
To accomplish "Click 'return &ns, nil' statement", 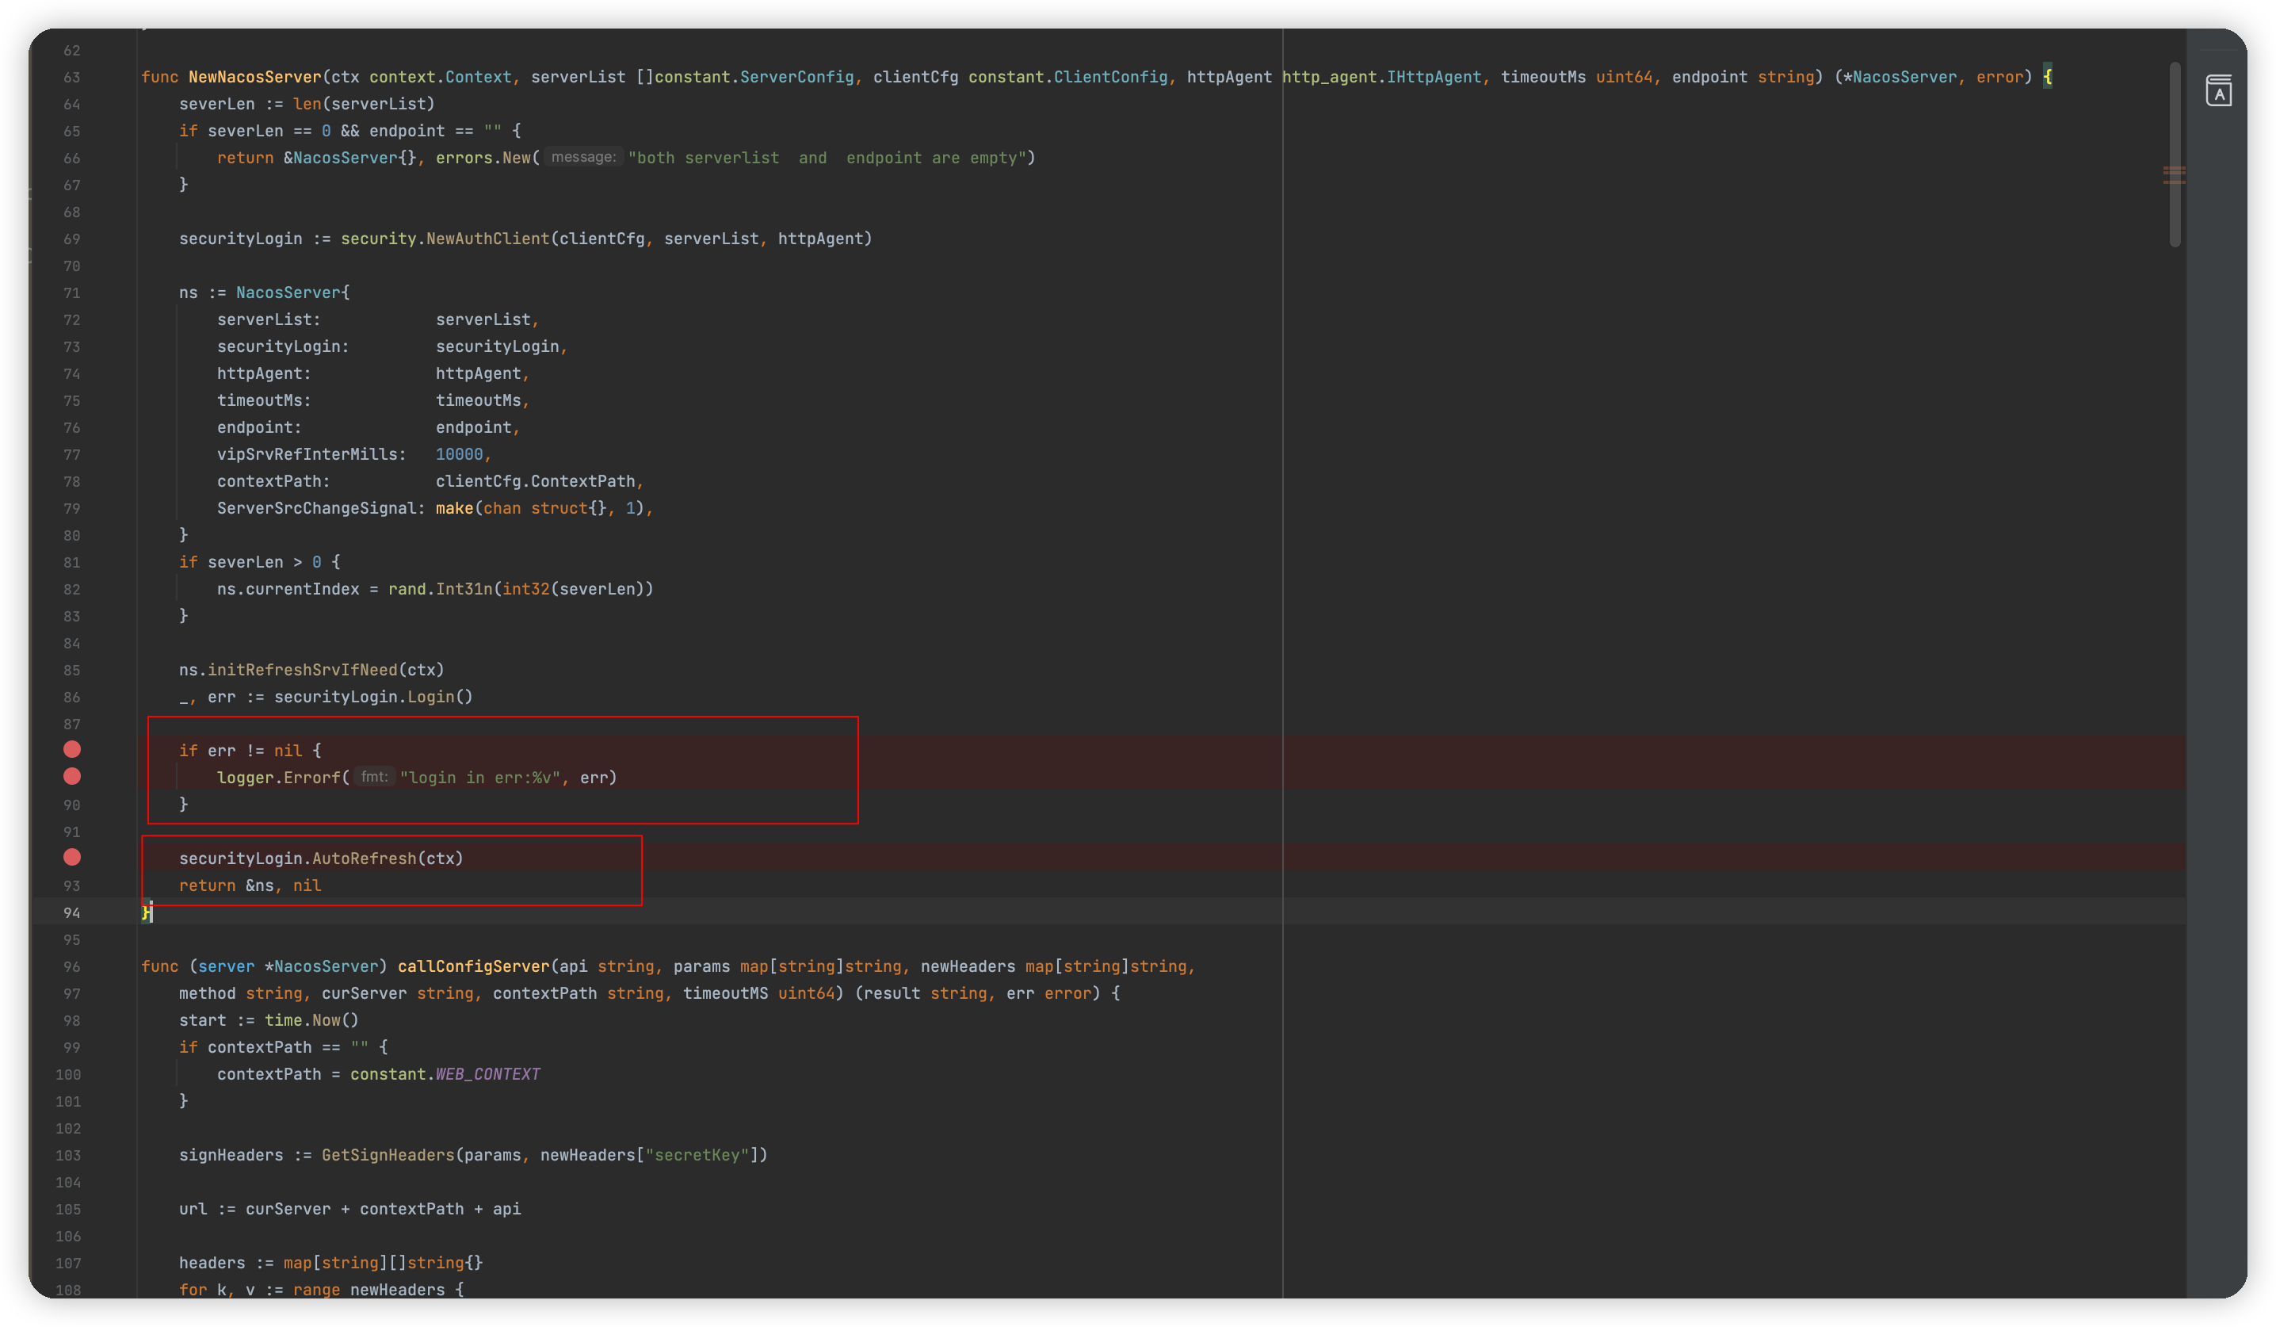I will [x=250, y=886].
